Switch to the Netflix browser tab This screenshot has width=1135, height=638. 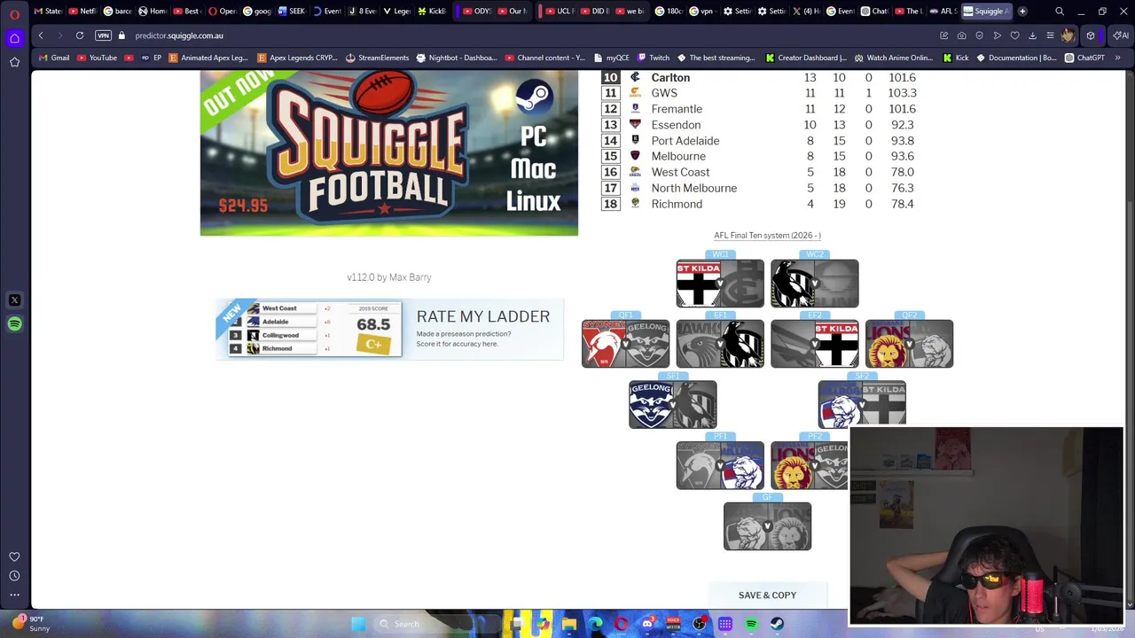(82, 12)
